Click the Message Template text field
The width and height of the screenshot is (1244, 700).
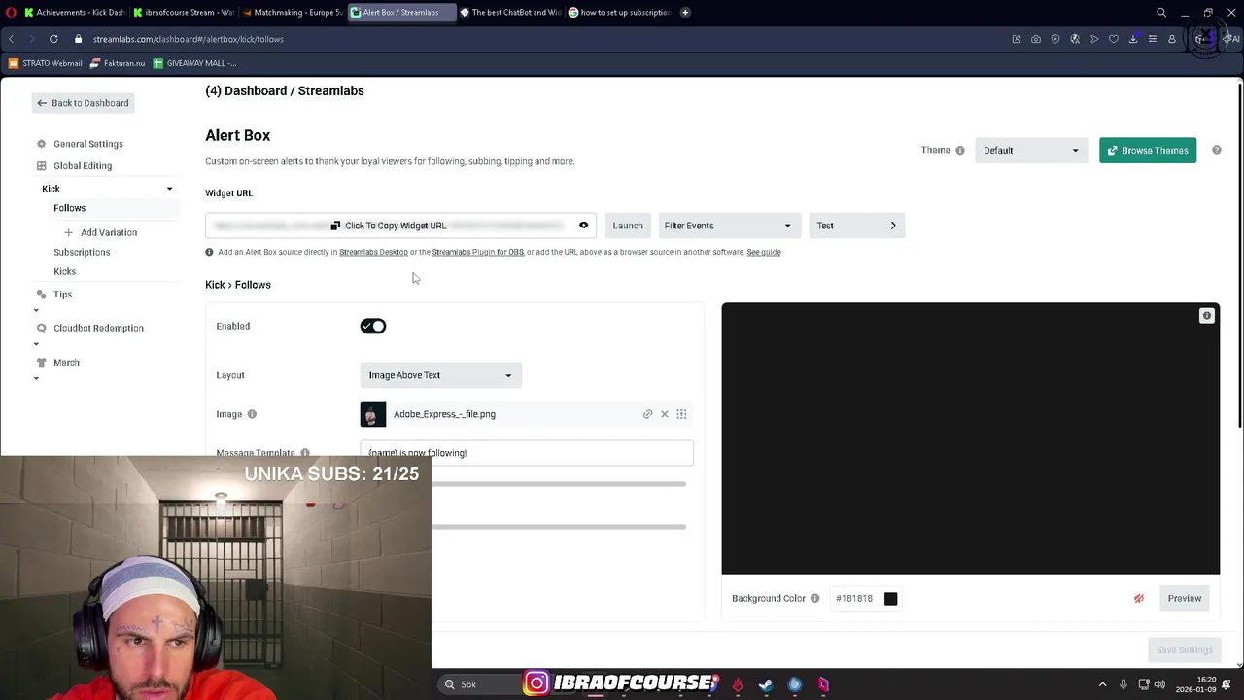527,453
